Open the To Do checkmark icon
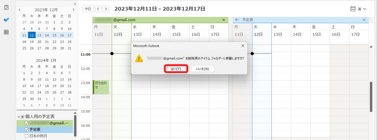Screen dimensions: 377x140 click(x=6, y=20)
